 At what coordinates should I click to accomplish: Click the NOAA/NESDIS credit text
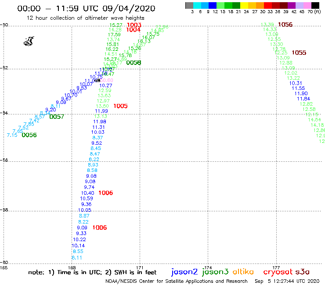[x=177, y=281]
